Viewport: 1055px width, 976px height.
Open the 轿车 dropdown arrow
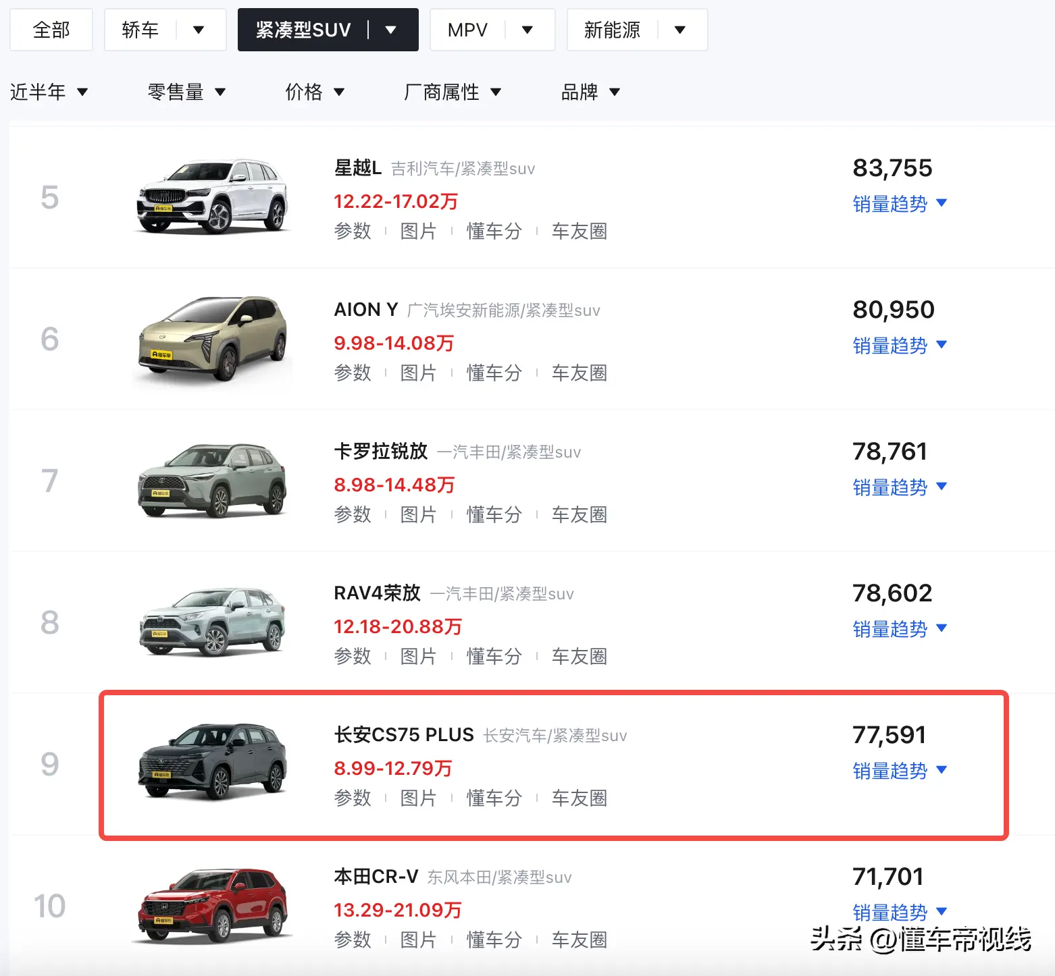(x=199, y=30)
